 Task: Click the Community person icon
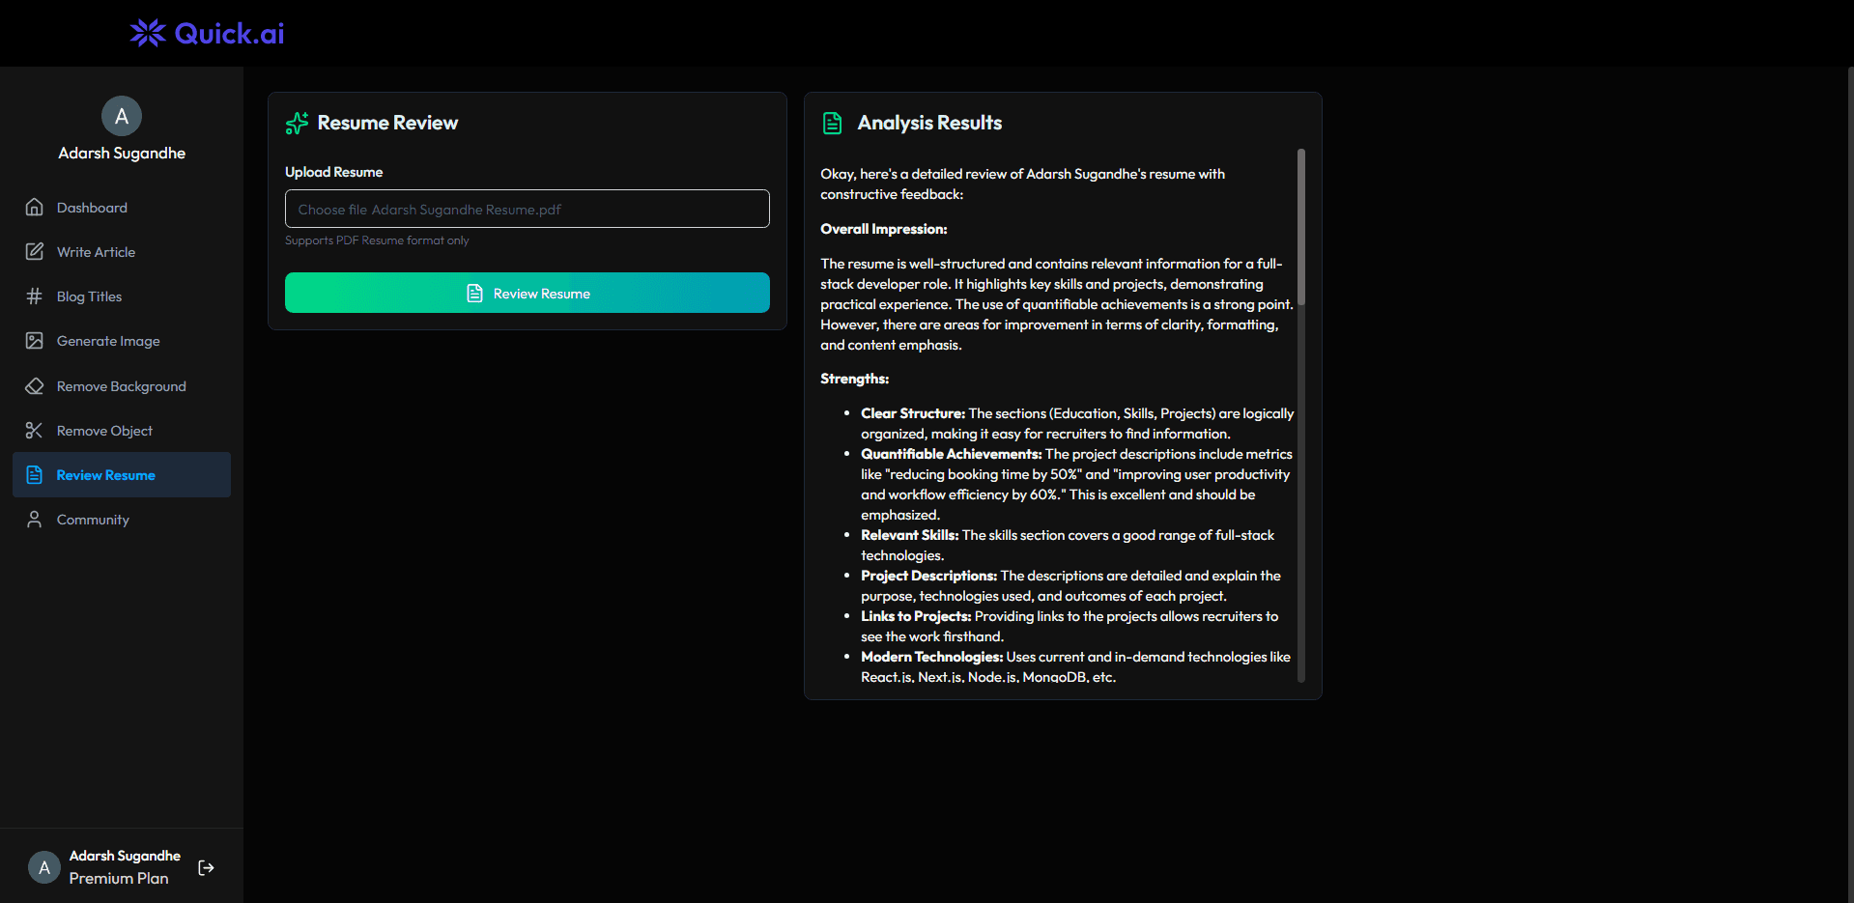tap(35, 520)
